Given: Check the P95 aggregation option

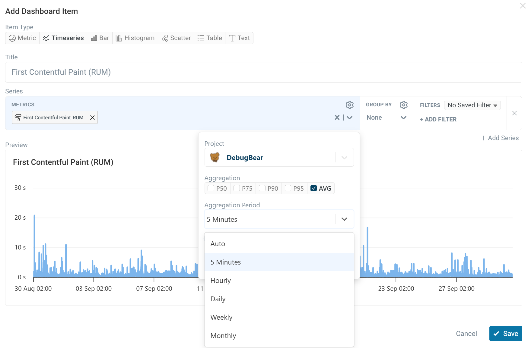Looking at the screenshot, I should pos(288,188).
